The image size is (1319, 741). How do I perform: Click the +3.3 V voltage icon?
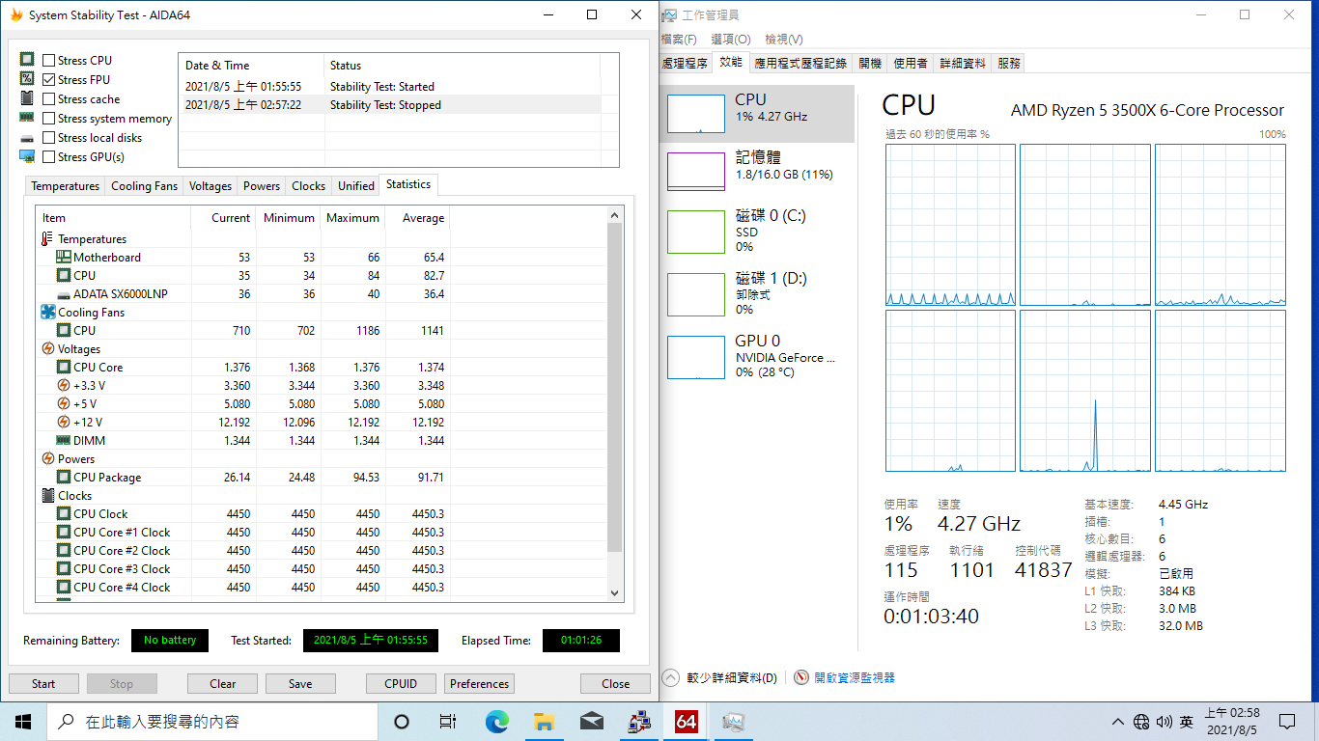tap(64, 385)
